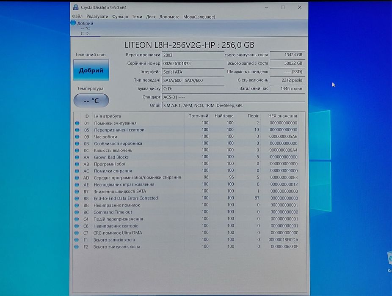Select the CRC-помилок Ultra DMA attribute name
Image resolution: width=392 pixels, height=296 pixels.
pos(118,233)
